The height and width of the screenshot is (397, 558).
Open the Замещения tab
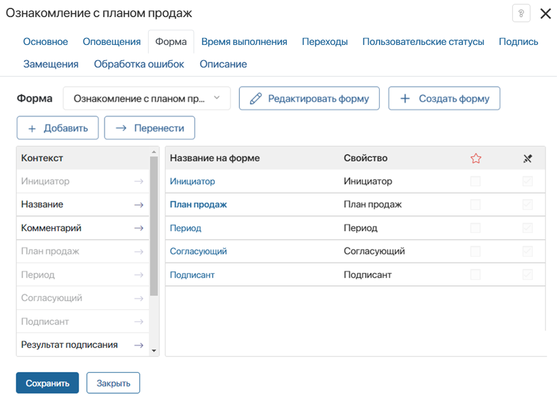click(x=51, y=64)
